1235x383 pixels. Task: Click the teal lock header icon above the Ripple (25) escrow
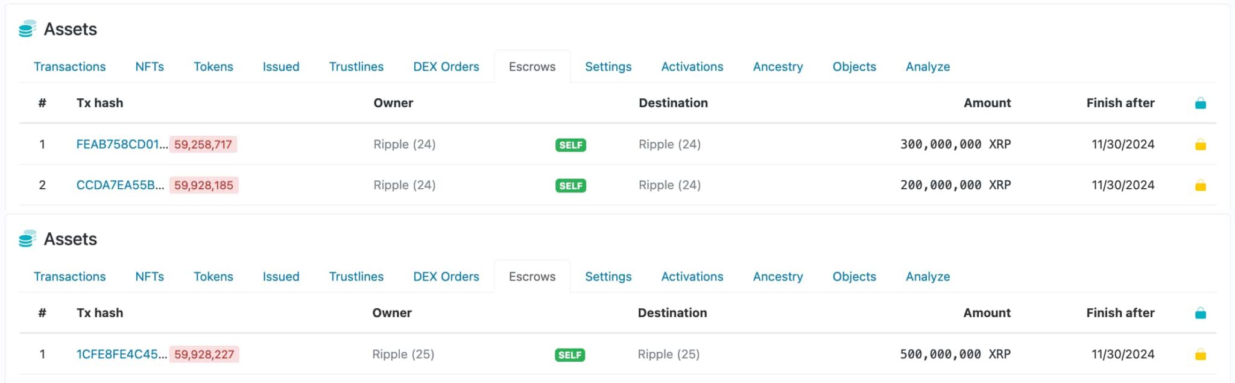[x=1200, y=314]
